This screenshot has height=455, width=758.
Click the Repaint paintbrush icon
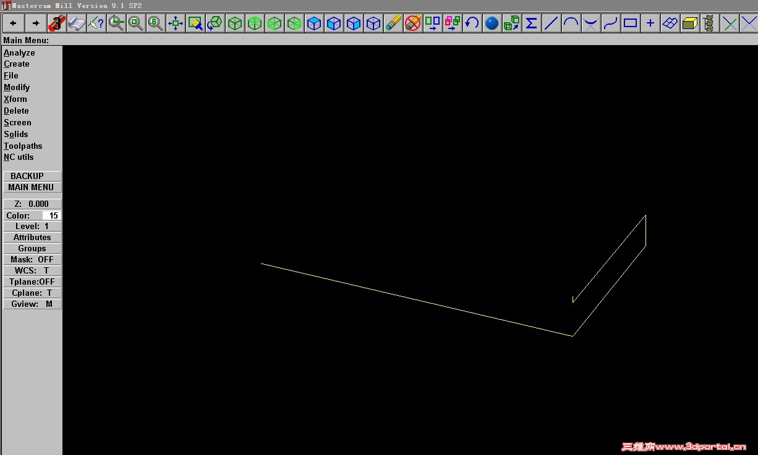tap(195, 23)
